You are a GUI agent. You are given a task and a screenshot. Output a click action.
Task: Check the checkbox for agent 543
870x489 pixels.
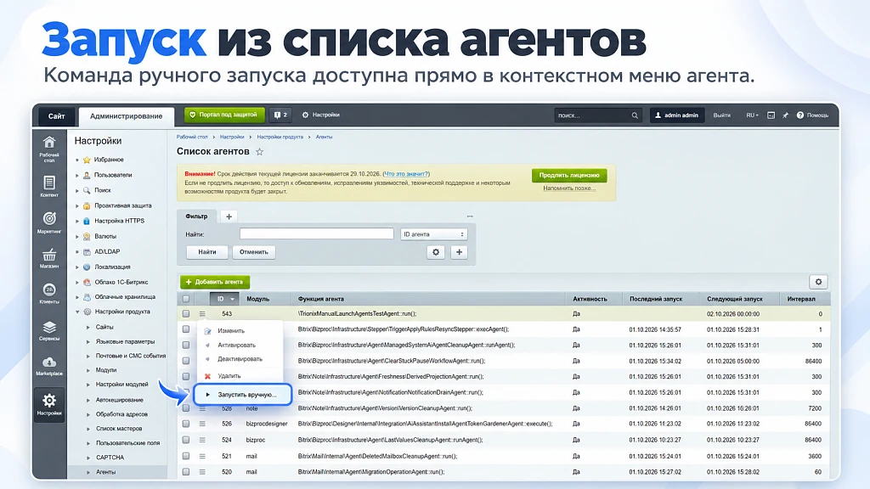(186, 314)
